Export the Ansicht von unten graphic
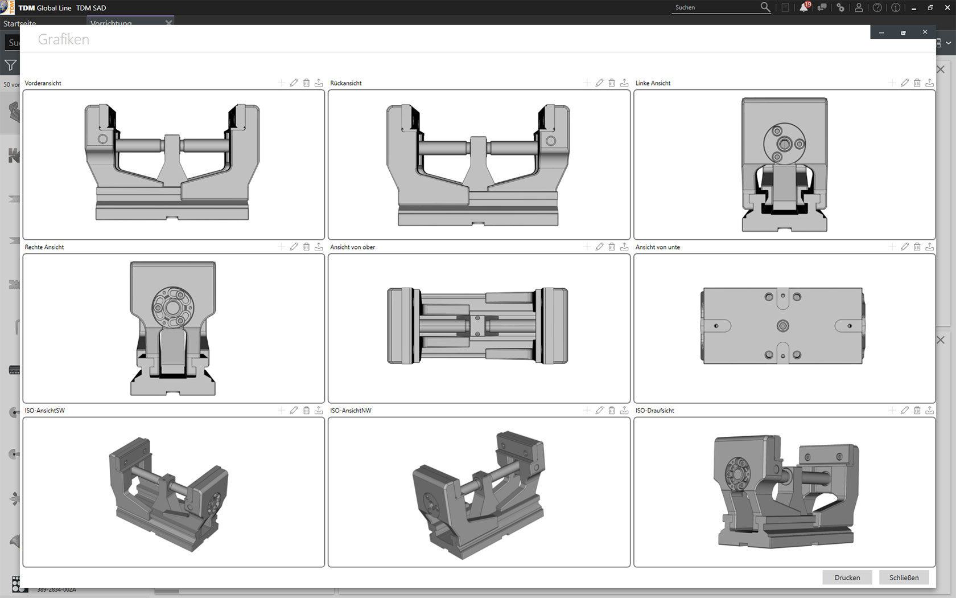The height and width of the screenshot is (598, 956). tap(929, 247)
